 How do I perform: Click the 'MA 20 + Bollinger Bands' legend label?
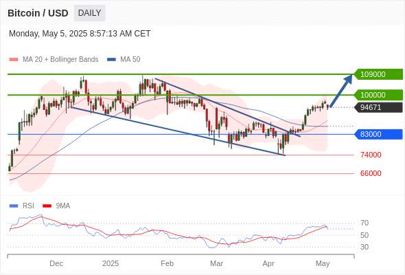[x=60, y=60]
